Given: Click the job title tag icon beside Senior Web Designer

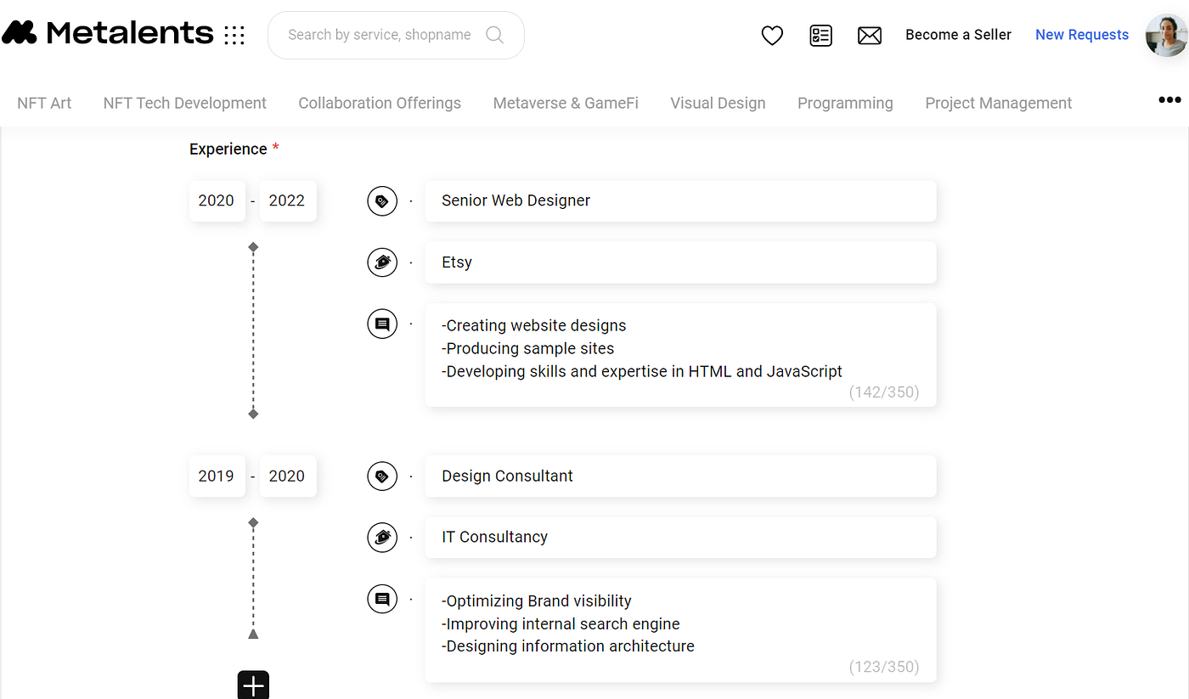Looking at the screenshot, I should (x=382, y=201).
